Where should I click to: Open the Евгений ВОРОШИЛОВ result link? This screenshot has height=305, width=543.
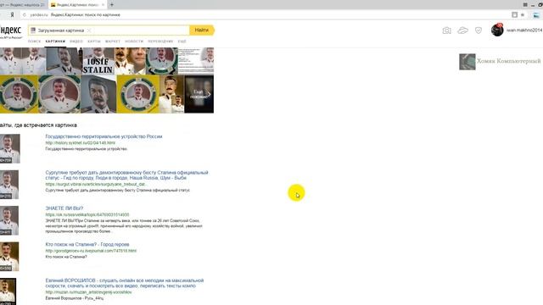click(x=125, y=283)
